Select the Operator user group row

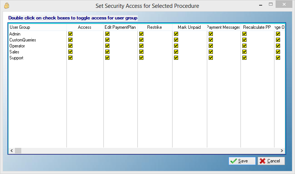pos(17,46)
